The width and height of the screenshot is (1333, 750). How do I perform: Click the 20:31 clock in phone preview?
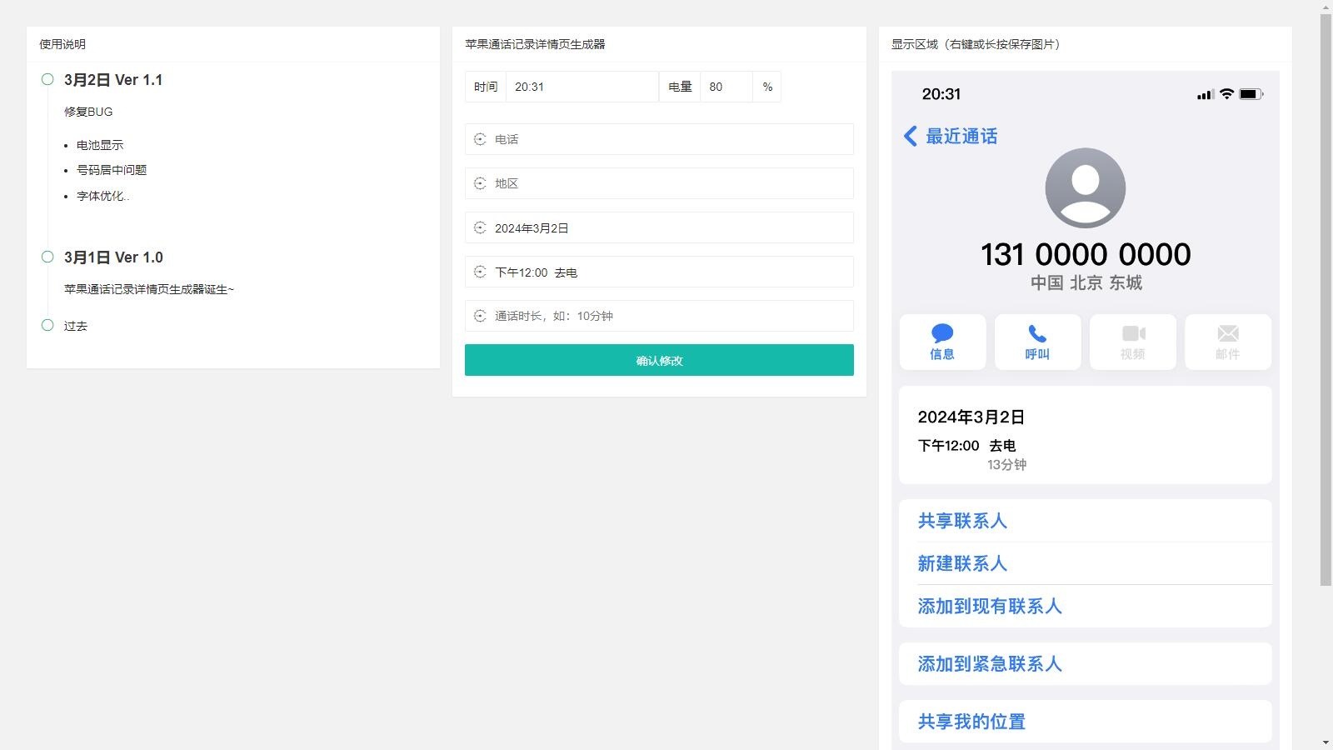coord(941,94)
